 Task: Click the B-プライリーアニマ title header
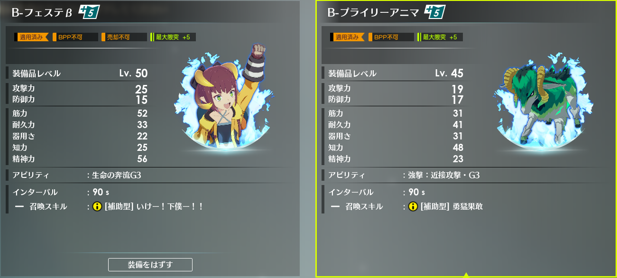point(373,13)
